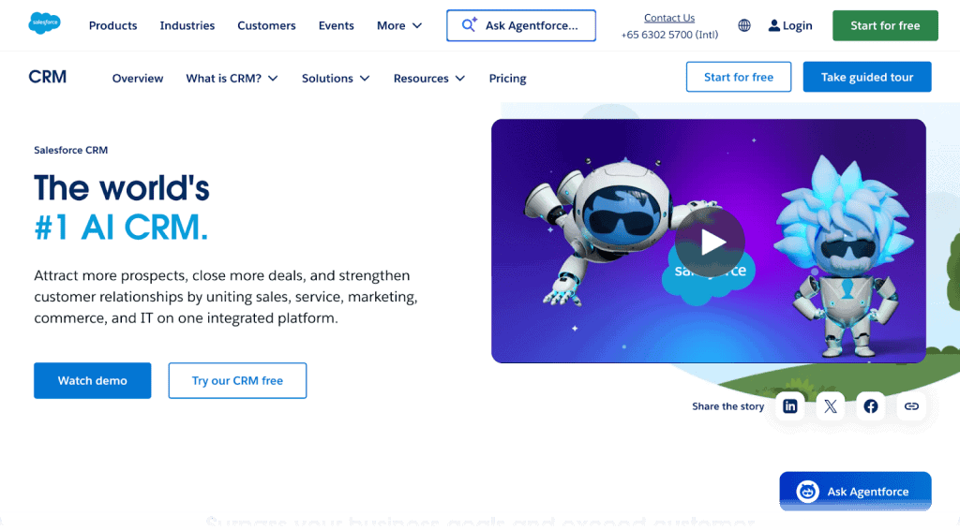The height and width of the screenshot is (530, 960).
Task: Click the Salesforce CRM label text
Action: coord(71,150)
